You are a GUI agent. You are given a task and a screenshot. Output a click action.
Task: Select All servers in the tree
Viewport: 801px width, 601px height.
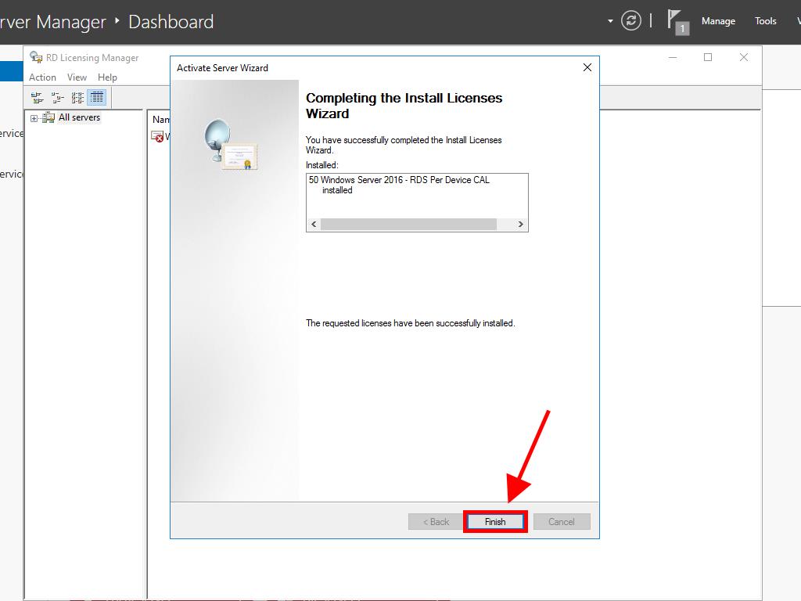79,117
